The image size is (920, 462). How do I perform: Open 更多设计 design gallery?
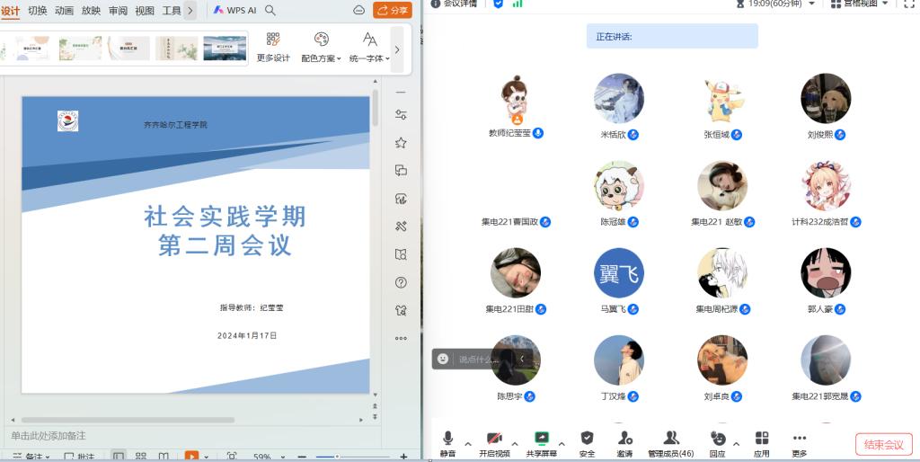click(273, 47)
